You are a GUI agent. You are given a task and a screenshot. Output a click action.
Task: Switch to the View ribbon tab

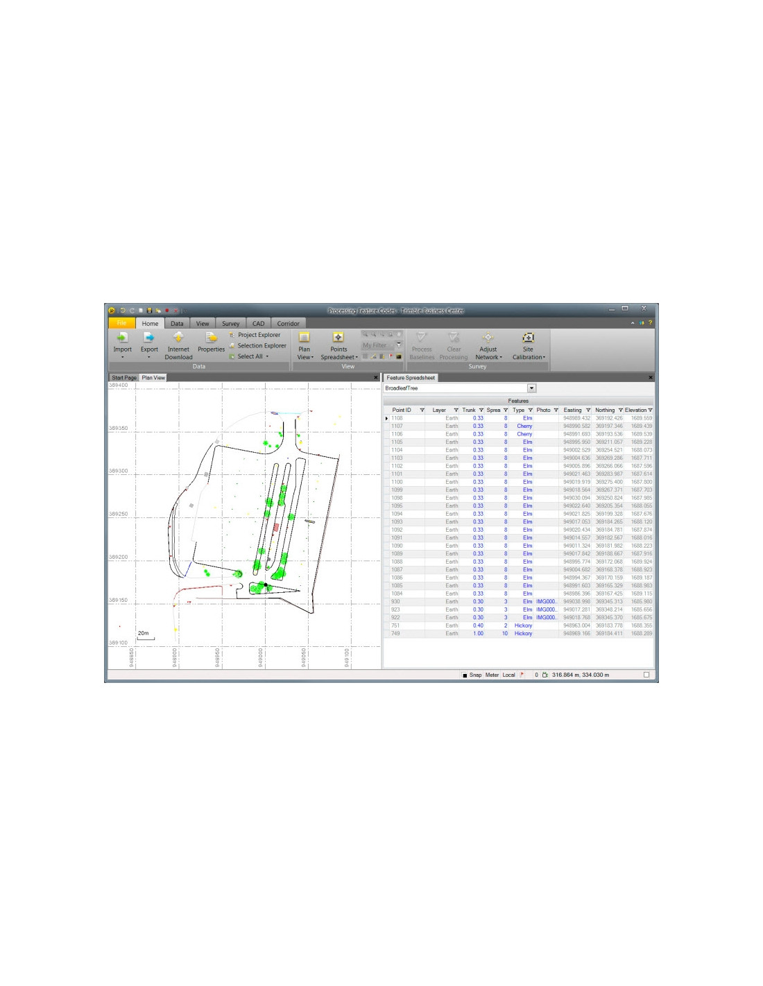(x=202, y=324)
